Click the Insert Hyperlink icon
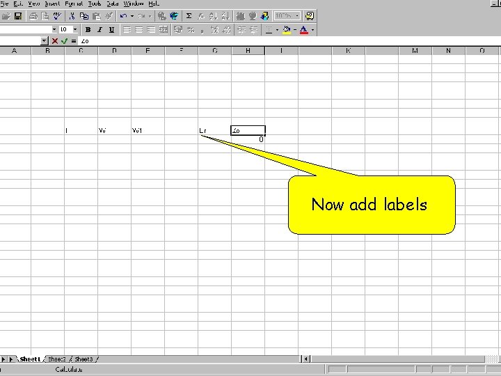Viewport: 501px width, 376px height. point(162,16)
